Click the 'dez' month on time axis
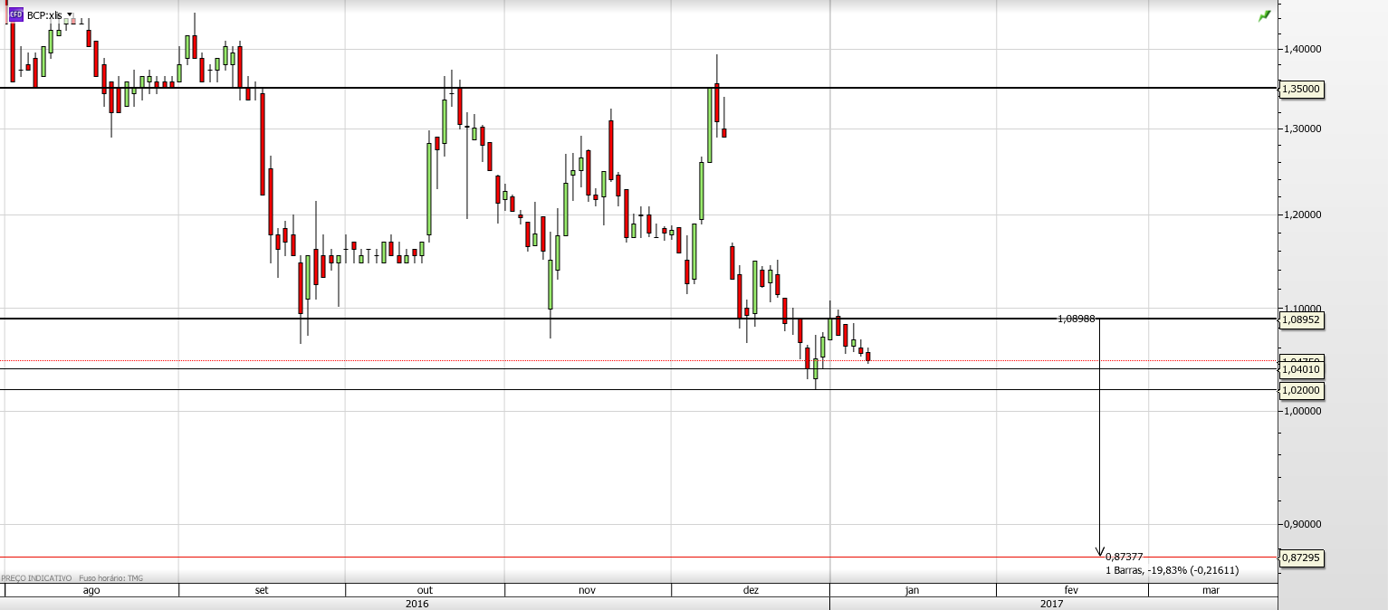Viewport: 1388px width, 610px height. click(751, 590)
